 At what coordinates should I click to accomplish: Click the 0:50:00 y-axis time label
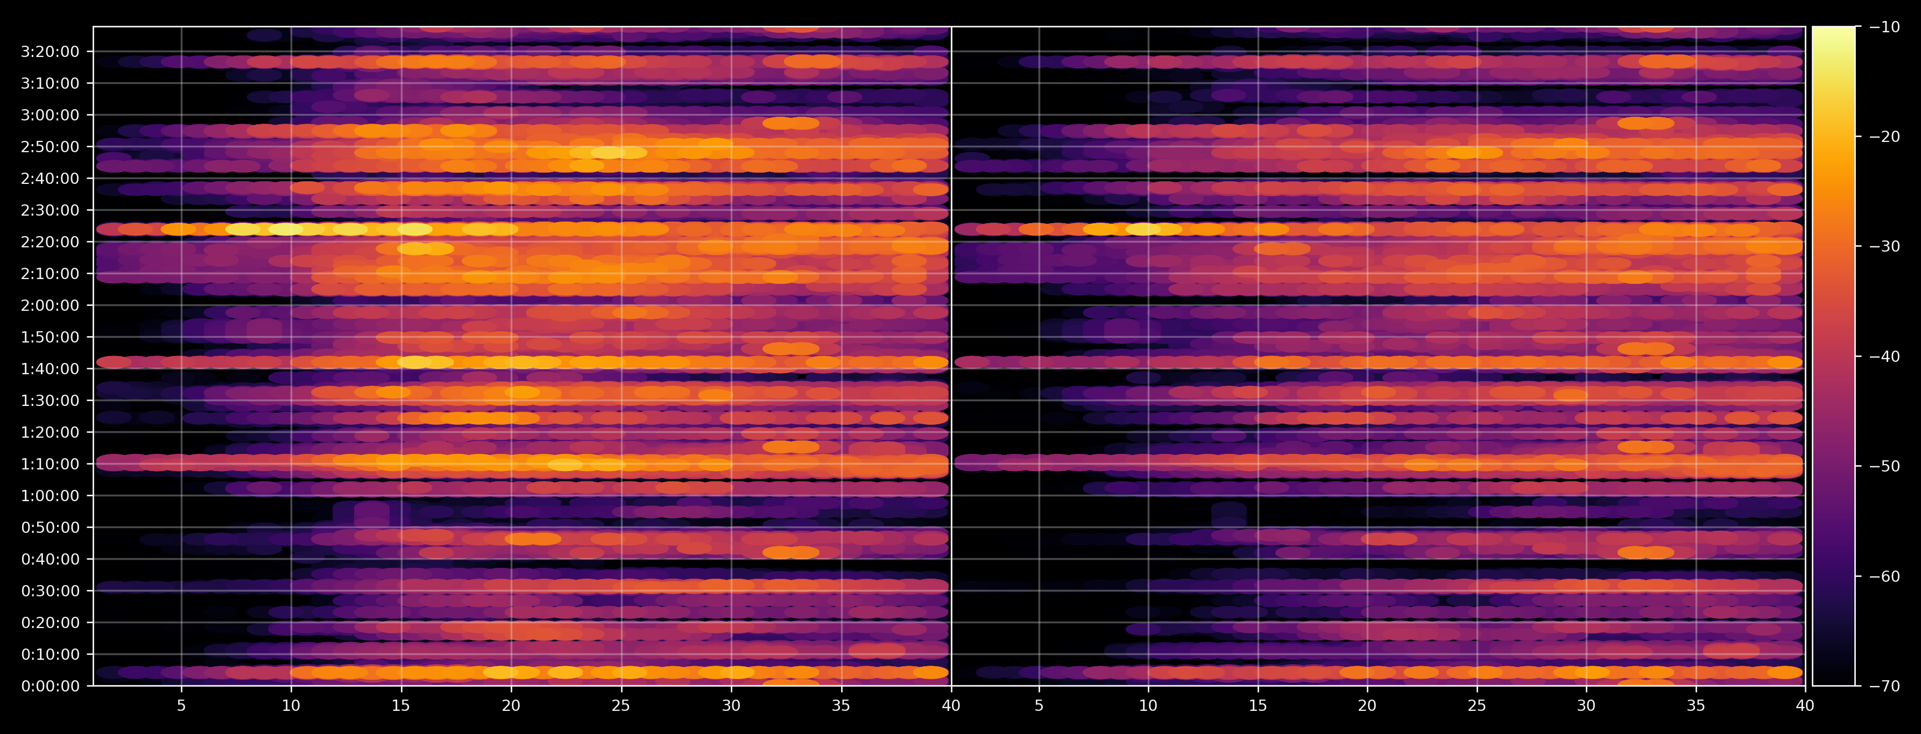click(50, 528)
